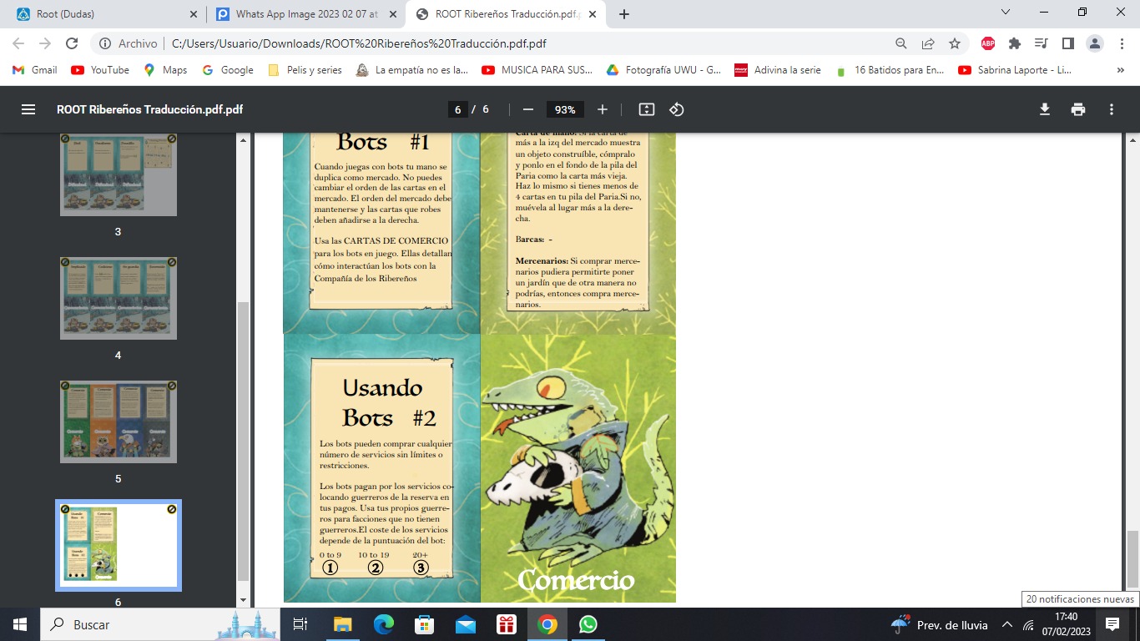The height and width of the screenshot is (641, 1140).
Task: Open the ABP Adblock extension
Action: pyautogui.click(x=988, y=43)
